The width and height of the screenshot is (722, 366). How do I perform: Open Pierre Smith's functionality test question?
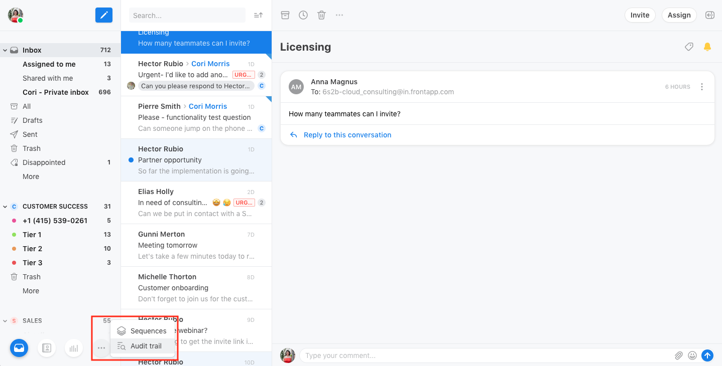(x=196, y=117)
